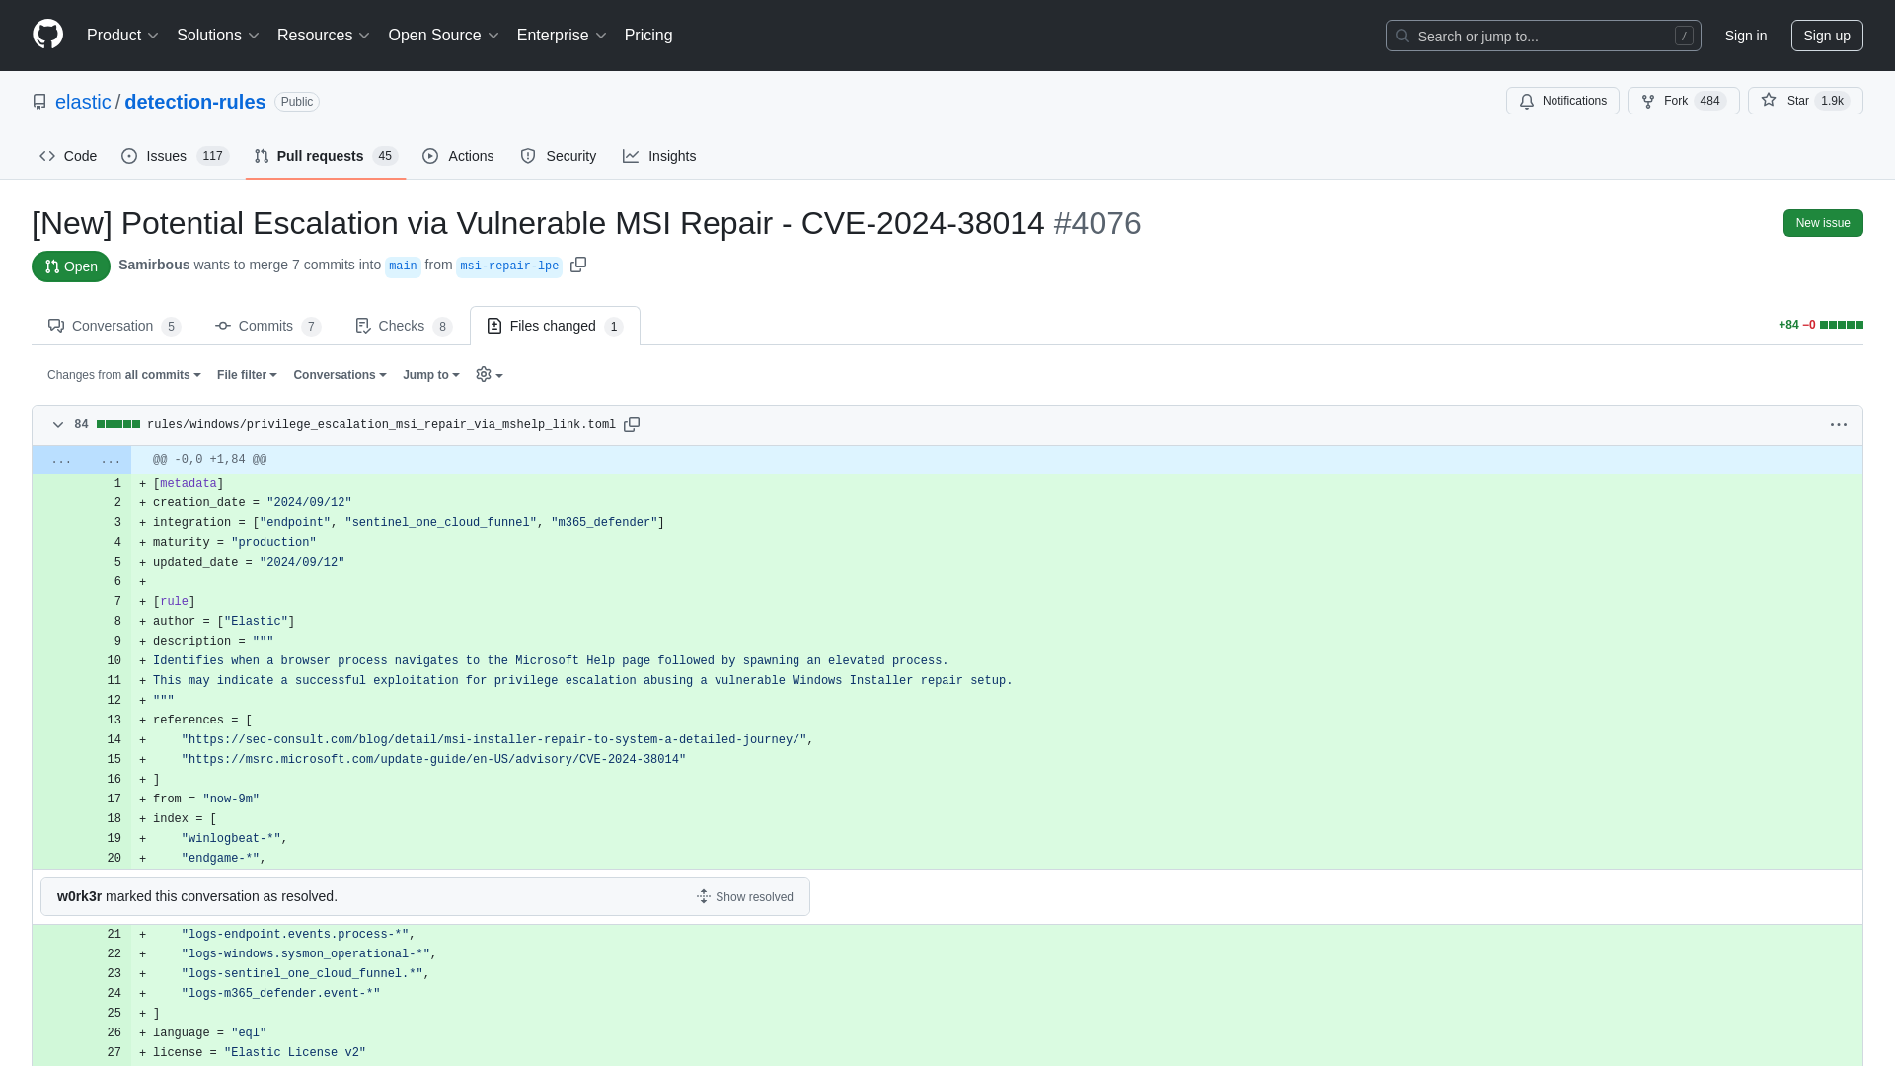This screenshot has width=1895, height=1066.
Task: Click the Public visibility badge
Action: coord(297,102)
